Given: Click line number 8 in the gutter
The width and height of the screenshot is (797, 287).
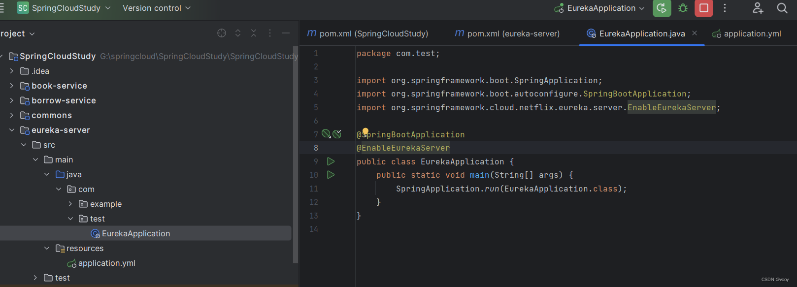Looking at the screenshot, I should click(x=316, y=148).
